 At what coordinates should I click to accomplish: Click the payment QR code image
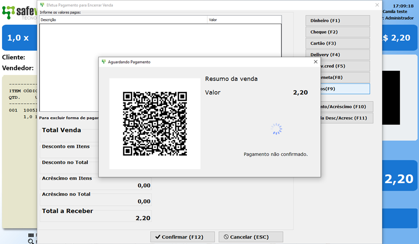(x=155, y=124)
